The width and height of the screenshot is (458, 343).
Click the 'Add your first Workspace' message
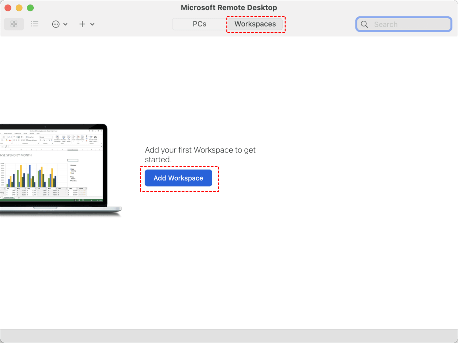tap(200, 154)
